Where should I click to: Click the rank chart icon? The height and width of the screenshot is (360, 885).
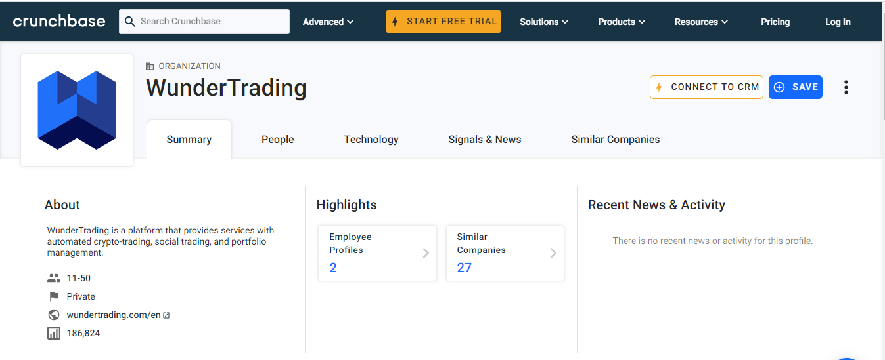coord(54,333)
